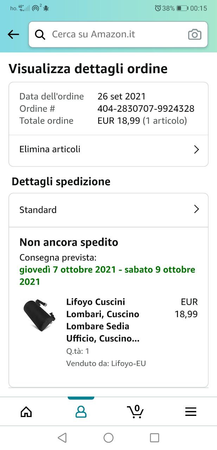Tap the order number 404-2830707-9924328

146,109
